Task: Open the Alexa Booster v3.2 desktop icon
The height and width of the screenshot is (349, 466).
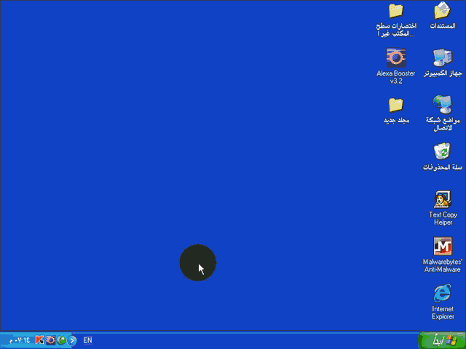Action: coord(395,57)
